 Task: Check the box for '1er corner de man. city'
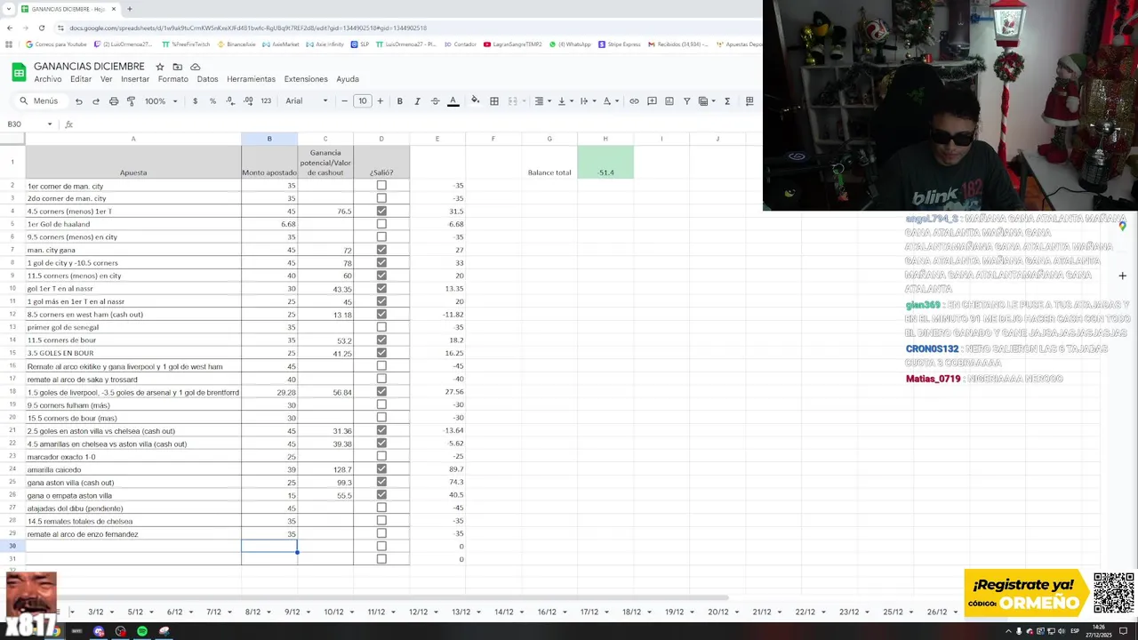coord(381,186)
